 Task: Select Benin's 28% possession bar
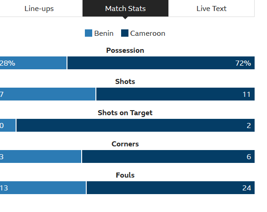(x=33, y=63)
